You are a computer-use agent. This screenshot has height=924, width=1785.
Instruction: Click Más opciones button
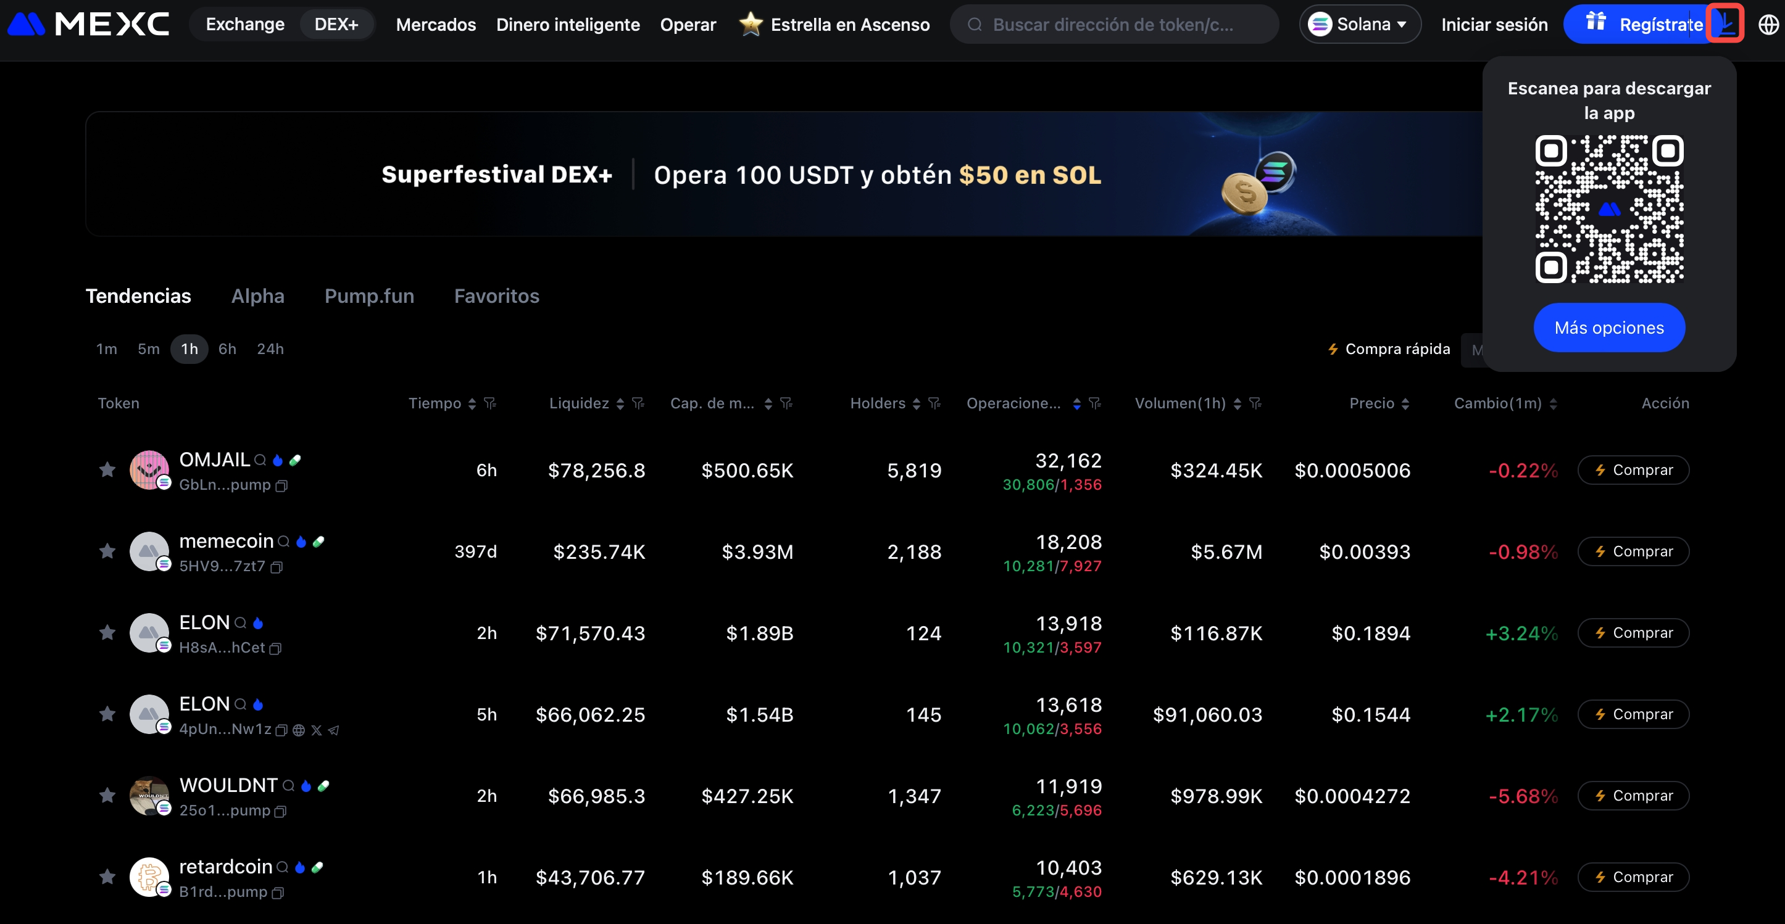[x=1608, y=328]
